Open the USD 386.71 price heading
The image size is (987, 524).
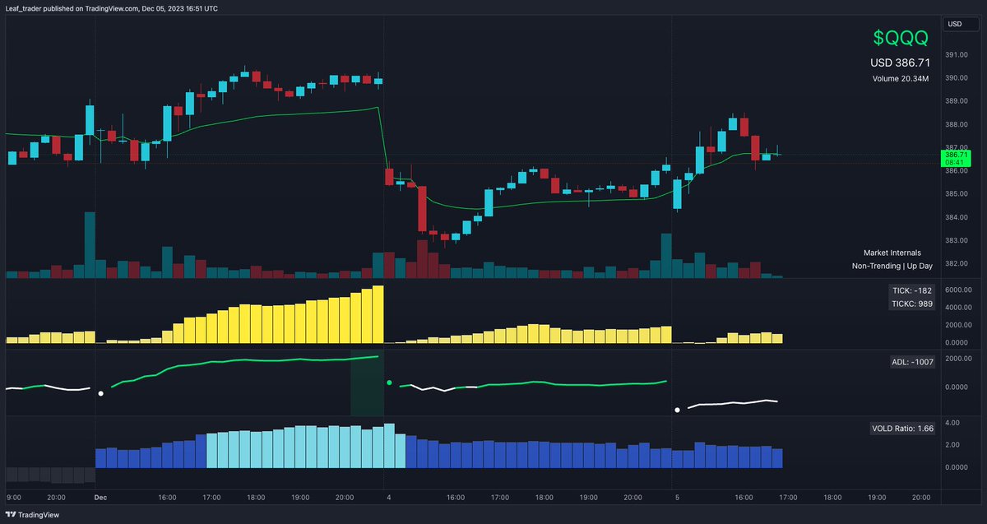pos(901,61)
